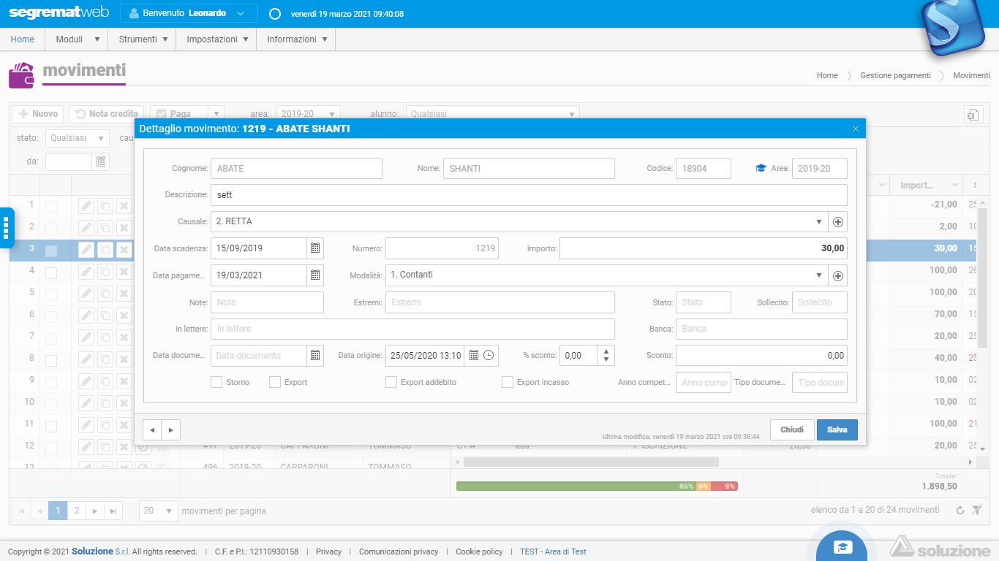Click into the Descrizione text field
The width and height of the screenshot is (999, 561).
pos(528,195)
